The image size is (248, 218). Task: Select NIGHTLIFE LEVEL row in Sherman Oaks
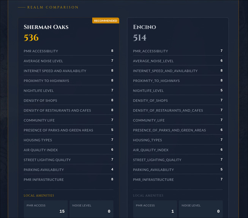[68, 91]
